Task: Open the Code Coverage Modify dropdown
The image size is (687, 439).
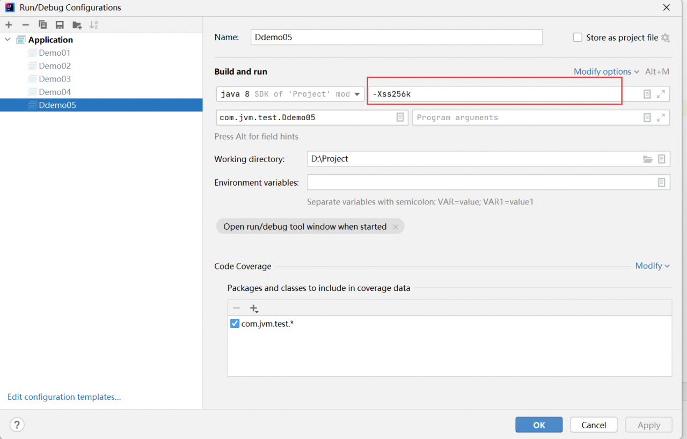Action: [653, 266]
